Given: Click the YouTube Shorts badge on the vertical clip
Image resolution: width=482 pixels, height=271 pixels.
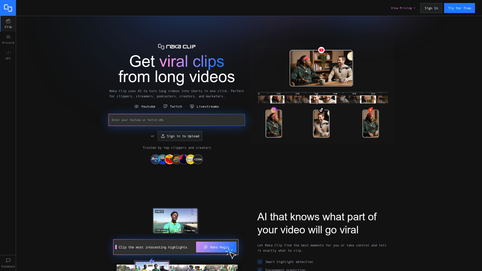Looking at the screenshot, I should pyautogui.click(x=371, y=110).
